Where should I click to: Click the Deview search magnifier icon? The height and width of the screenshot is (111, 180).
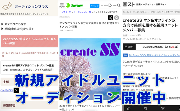118,5
